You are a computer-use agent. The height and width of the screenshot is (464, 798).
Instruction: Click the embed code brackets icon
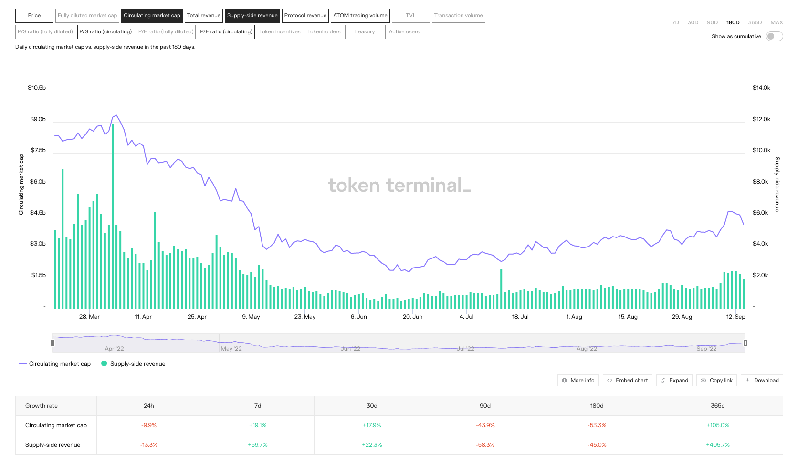pyautogui.click(x=609, y=381)
